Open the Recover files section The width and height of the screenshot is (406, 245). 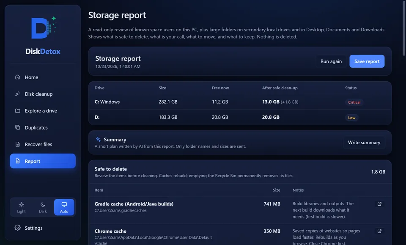point(43,144)
